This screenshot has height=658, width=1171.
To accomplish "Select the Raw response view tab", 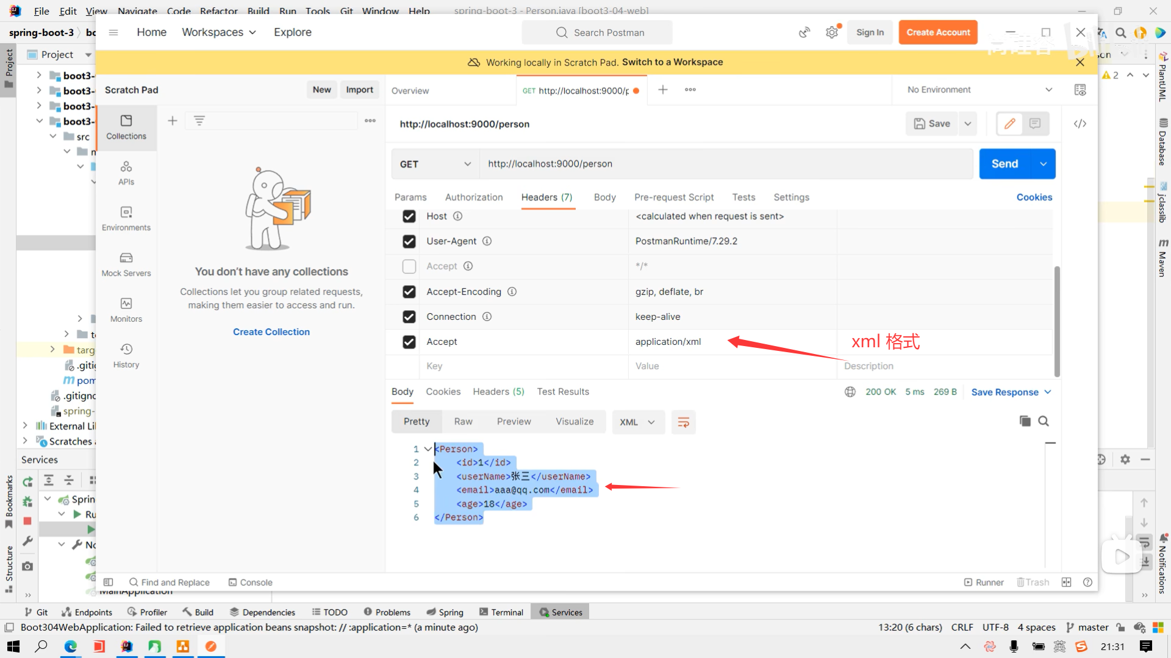I will (x=463, y=422).
